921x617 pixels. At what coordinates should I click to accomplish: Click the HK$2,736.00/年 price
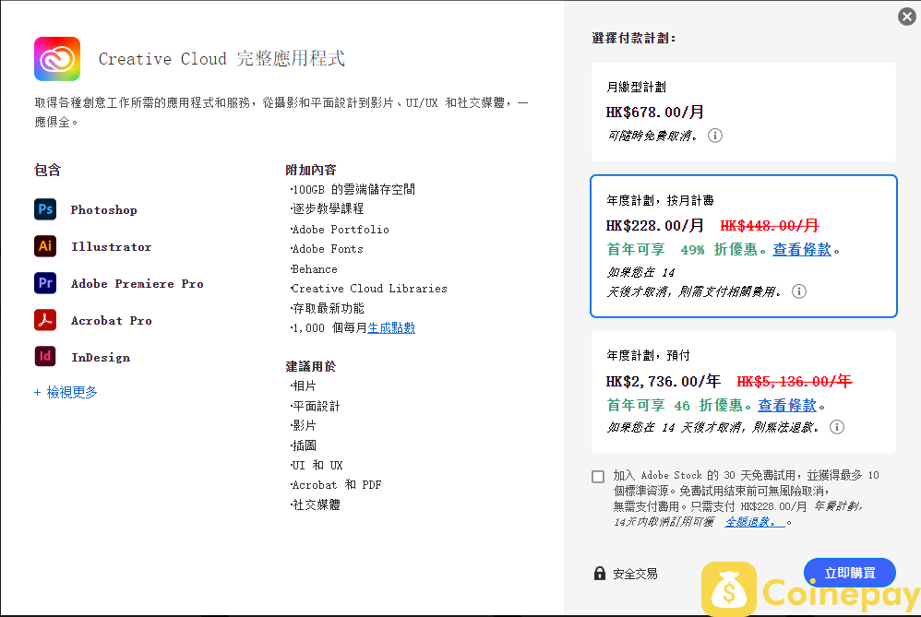coord(664,382)
